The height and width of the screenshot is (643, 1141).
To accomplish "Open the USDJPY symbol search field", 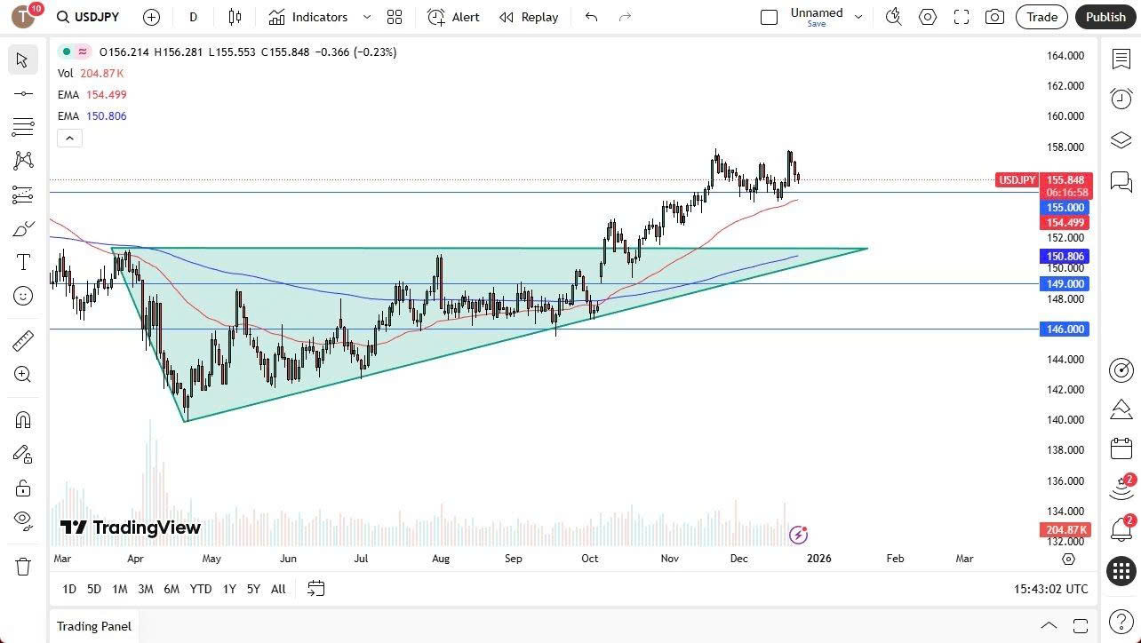I will point(86,17).
